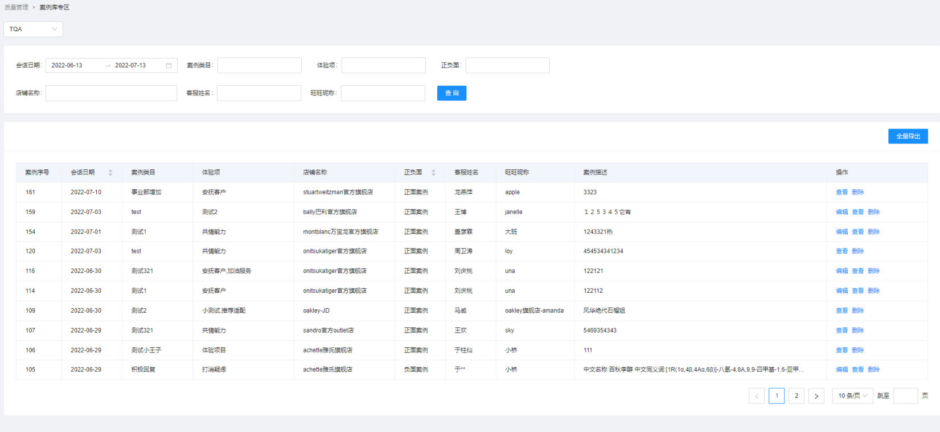Viewport: 940px width, 432px height.
Task: Delete case 154
Action: pyautogui.click(x=873, y=232)
